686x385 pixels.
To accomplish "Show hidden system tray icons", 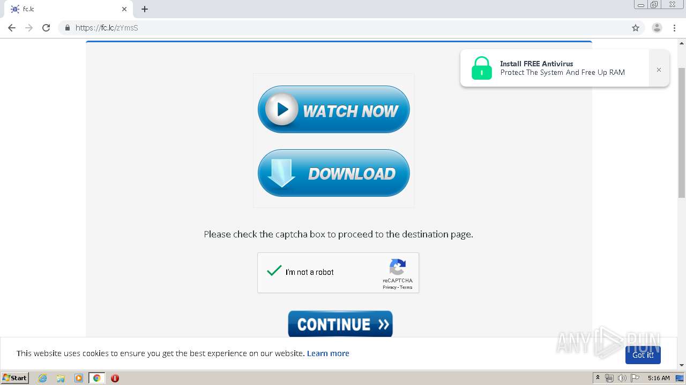I will pos(598,378).
